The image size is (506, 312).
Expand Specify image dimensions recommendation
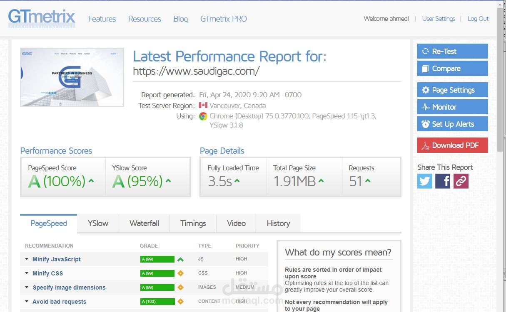pos(27,287)
